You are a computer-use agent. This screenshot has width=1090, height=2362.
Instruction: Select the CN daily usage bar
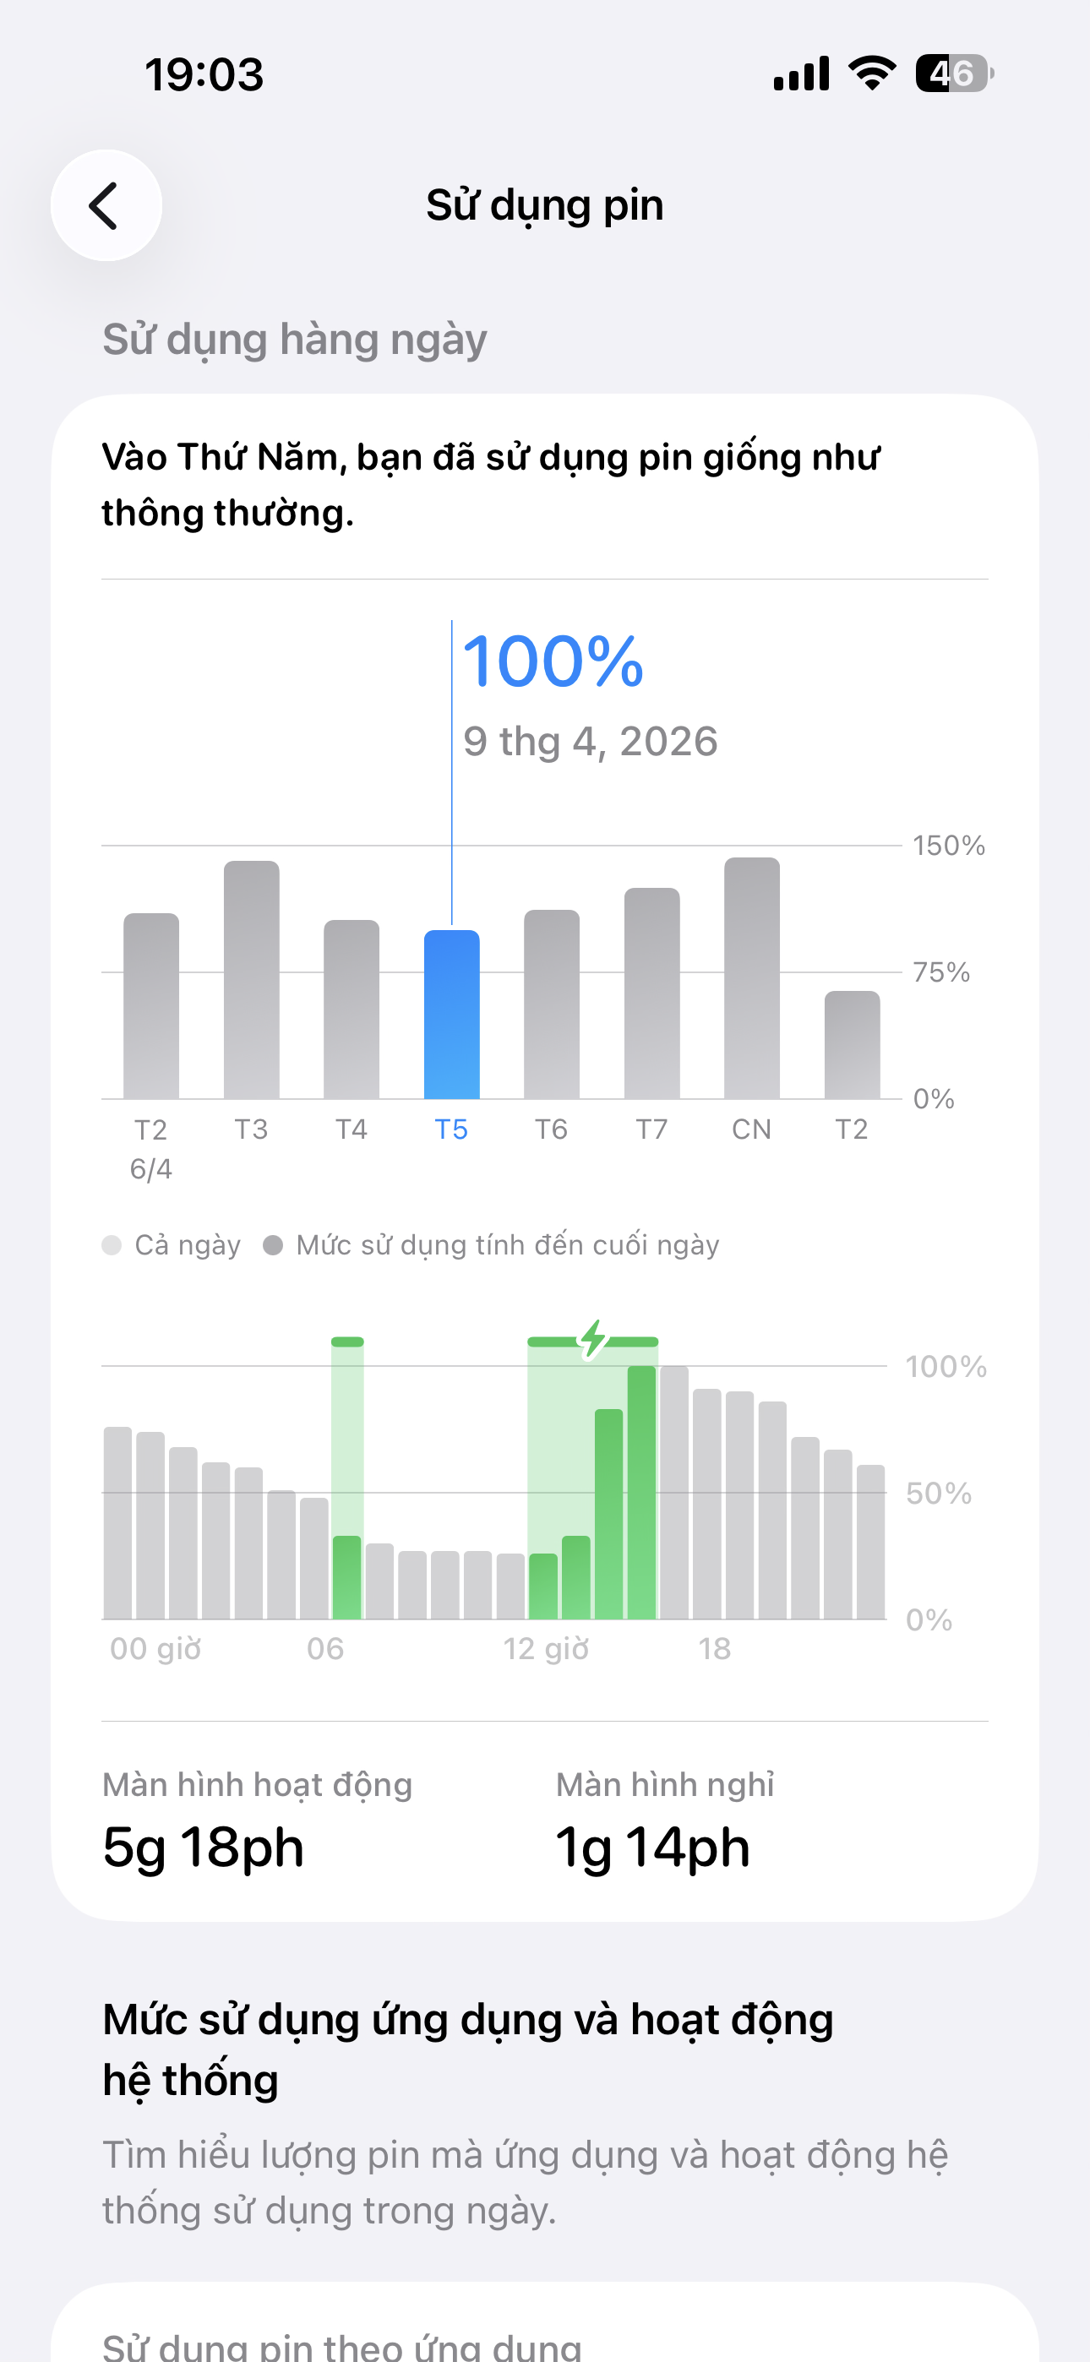point(751,977)
